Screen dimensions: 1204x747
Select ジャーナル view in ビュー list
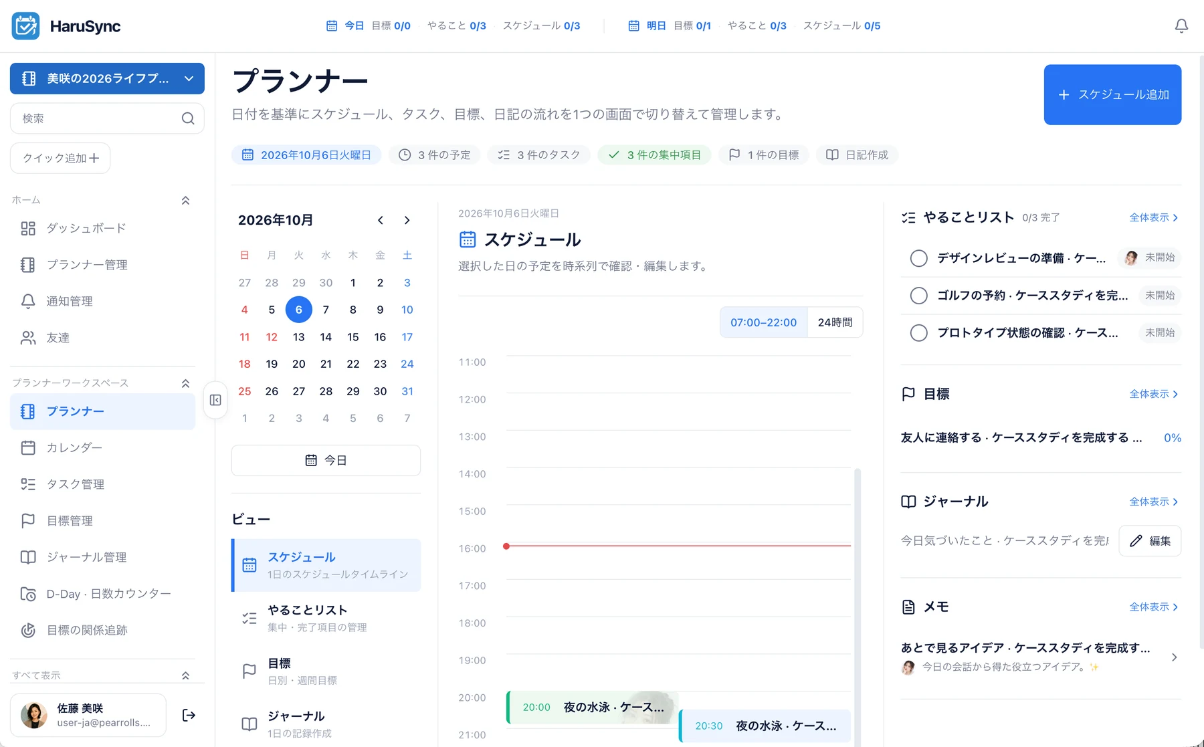pos(326,724)
